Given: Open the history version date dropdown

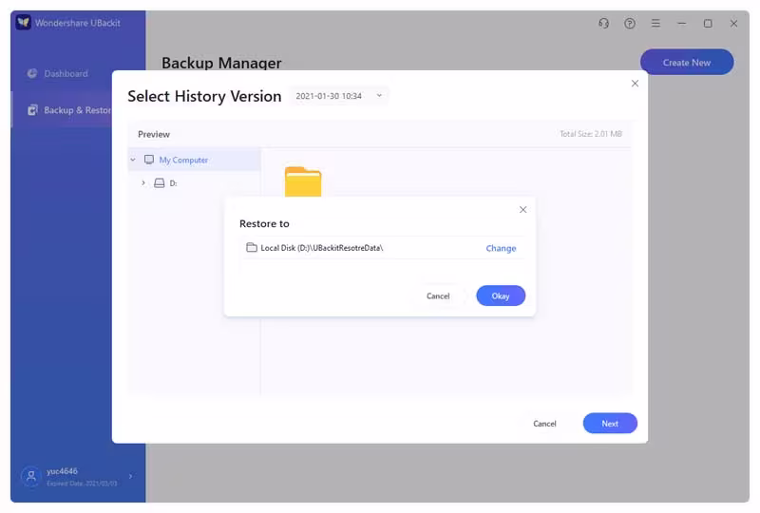Looking at the screenshot, I should [x=338, y=96].
